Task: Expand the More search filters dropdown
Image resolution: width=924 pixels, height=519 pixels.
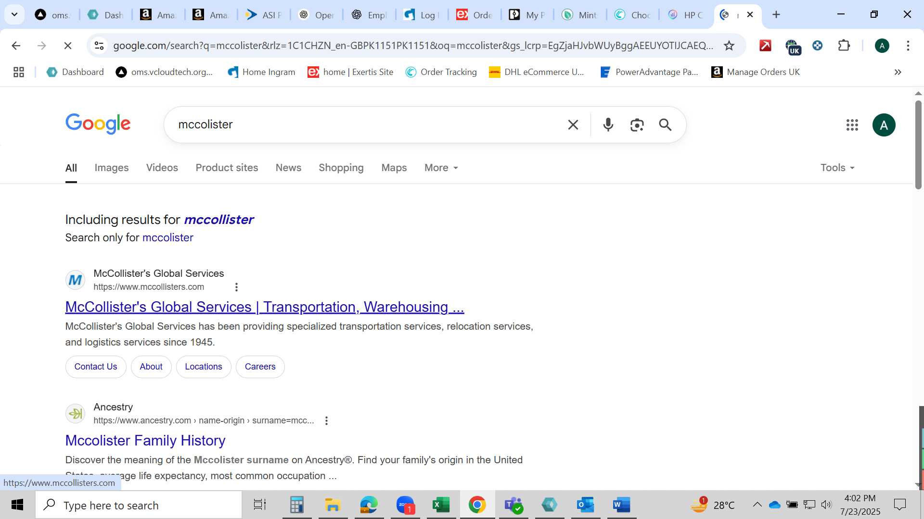Action: coord(441,168)
